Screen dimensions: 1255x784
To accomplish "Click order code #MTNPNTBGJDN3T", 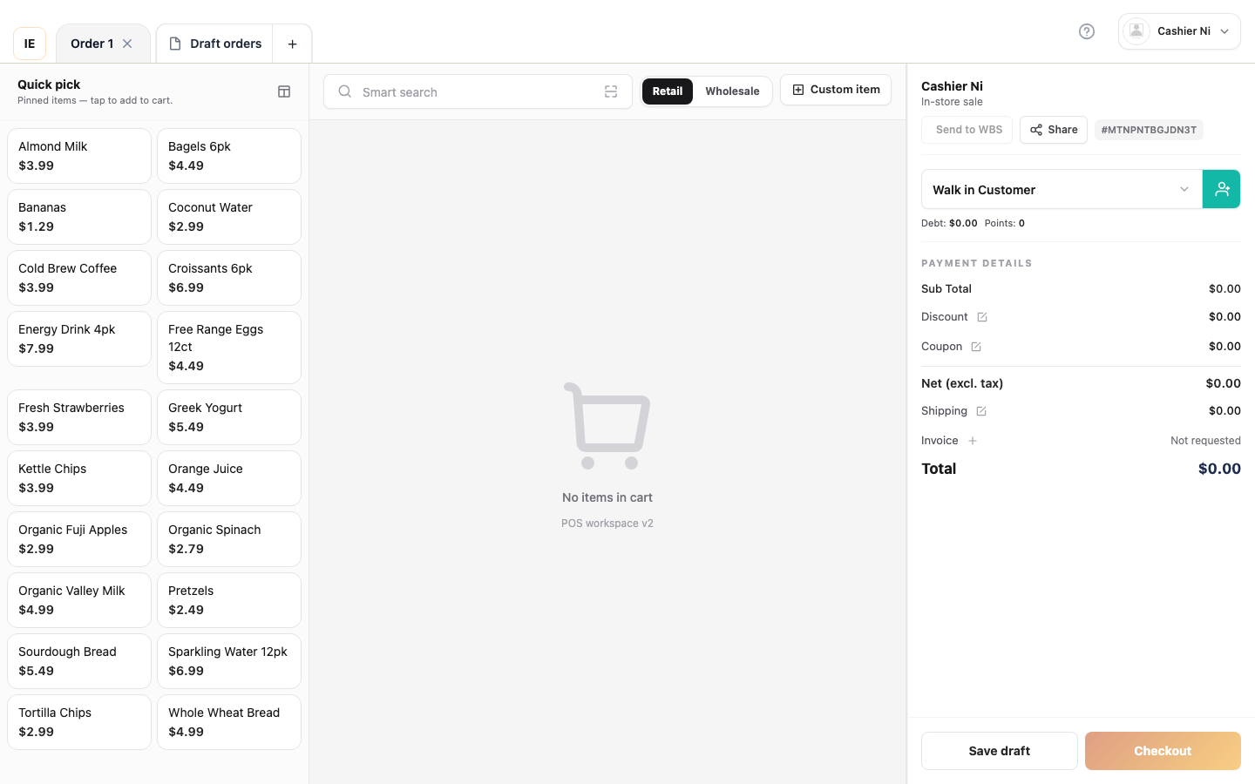I will coord(1149,130).
